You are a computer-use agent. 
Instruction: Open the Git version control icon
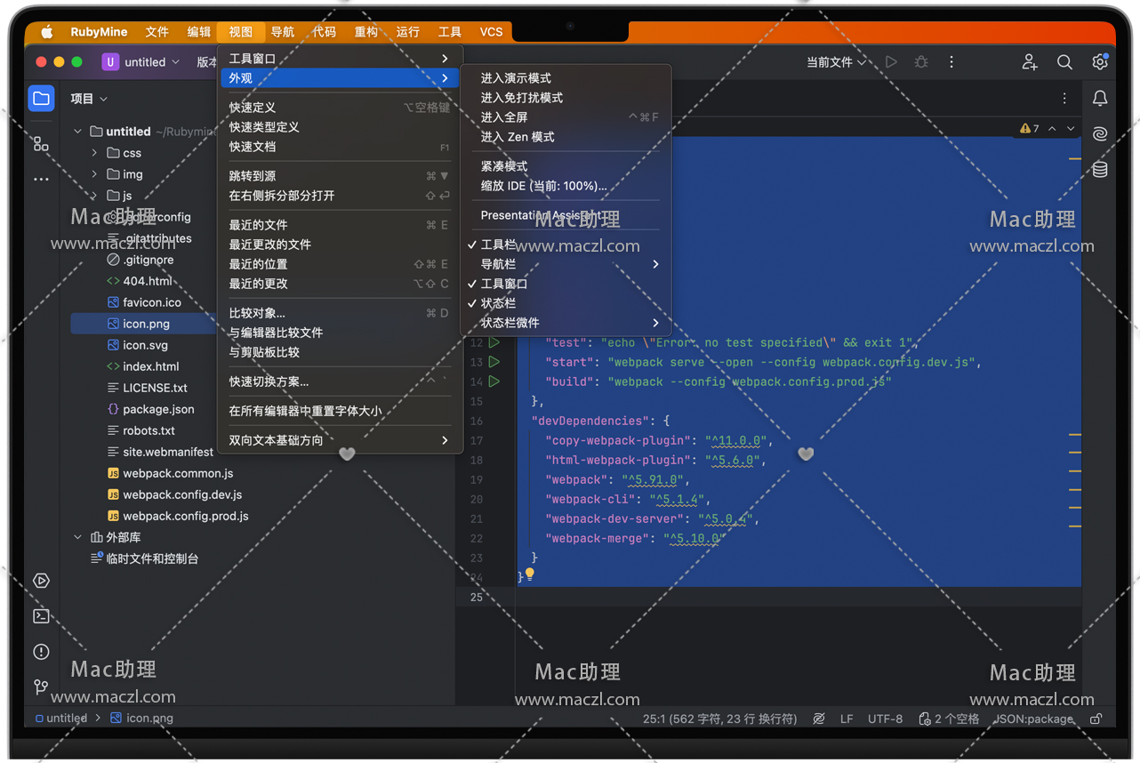click(x=41, y=687)
